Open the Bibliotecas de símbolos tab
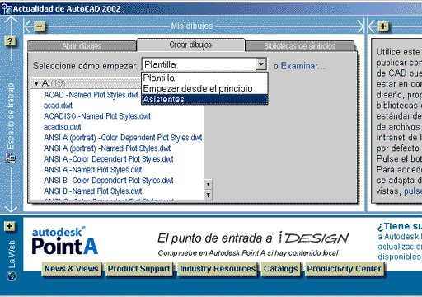422x297 pixels. (x=299, y=46)
